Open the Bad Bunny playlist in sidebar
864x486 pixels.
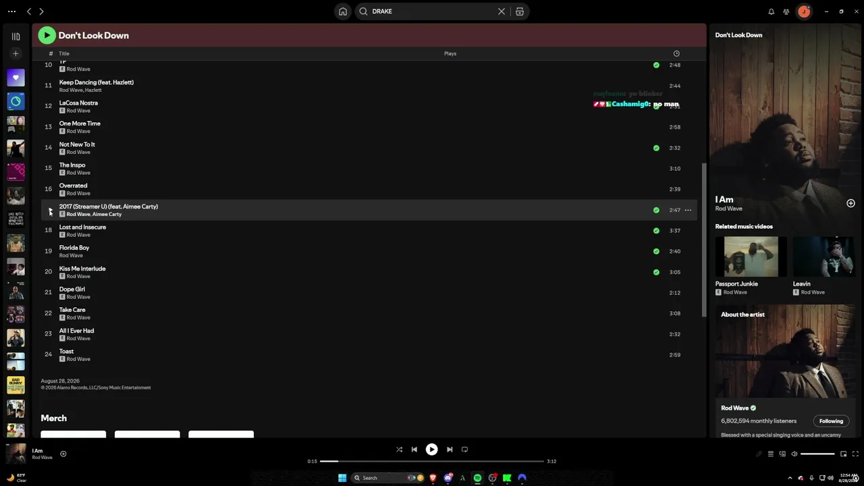tap(16, 385)
